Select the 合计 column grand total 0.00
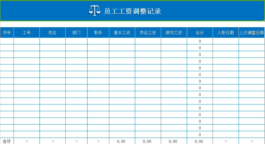 199,141
